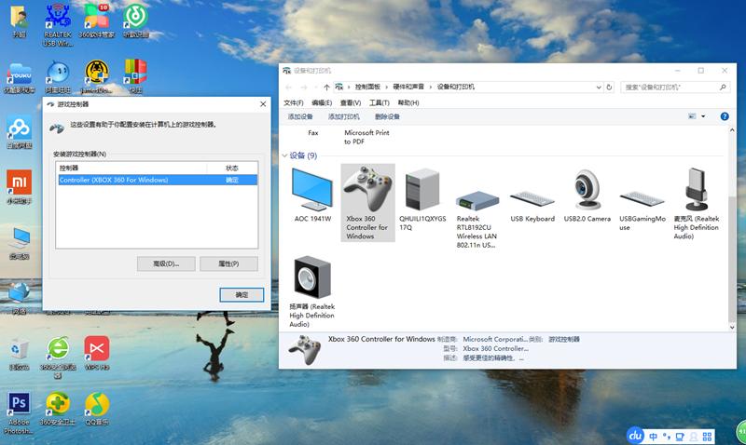Click the refresh button beside the address bar
This screenshot has width=746, height=445.
pyautogui.click(x=609, y=88)
